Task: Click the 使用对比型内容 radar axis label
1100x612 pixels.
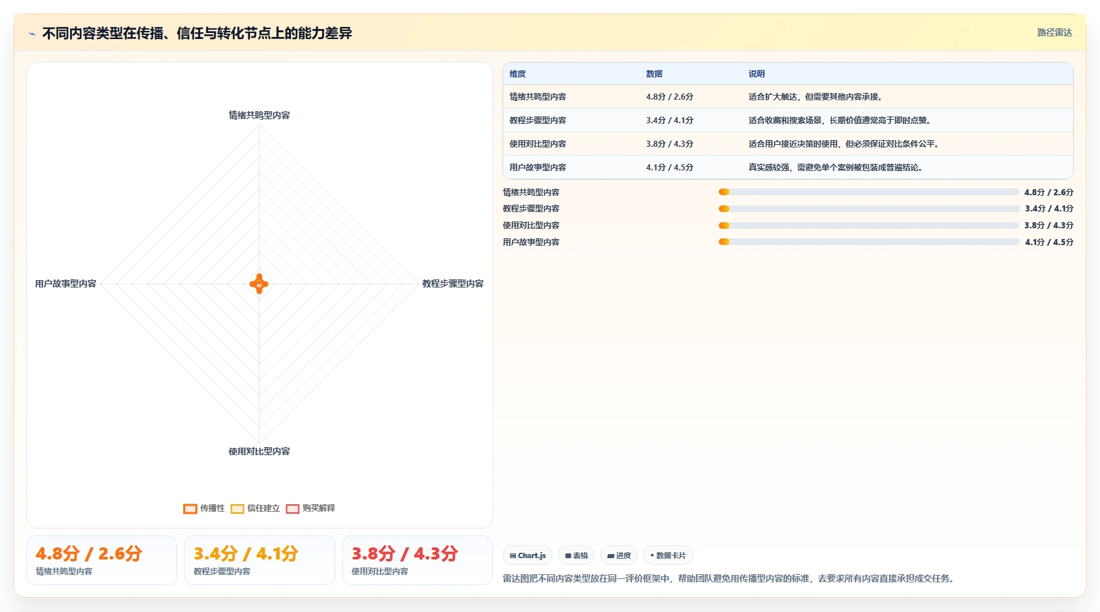Action: 259,451
